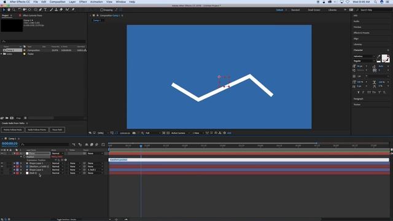Open the Active Camera dropdown
This screenshot has width=393, height=221.
[180, 133]
